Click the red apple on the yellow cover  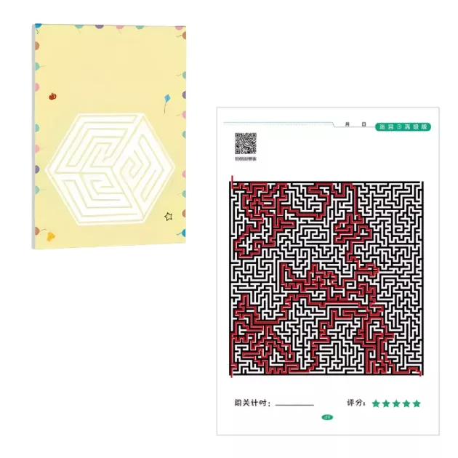pos(52,96)
